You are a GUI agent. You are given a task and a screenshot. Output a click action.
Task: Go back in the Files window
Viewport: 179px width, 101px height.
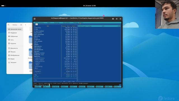(x=25, y=25)
